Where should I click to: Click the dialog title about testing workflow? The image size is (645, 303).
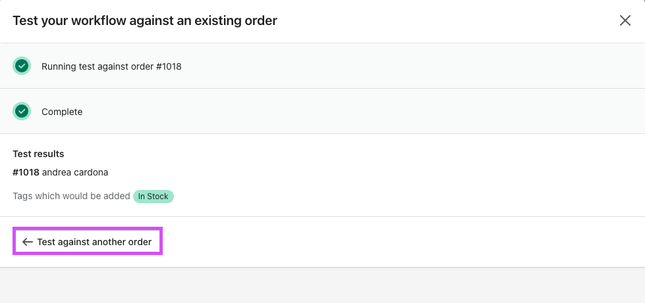click(x=145, y=20)
